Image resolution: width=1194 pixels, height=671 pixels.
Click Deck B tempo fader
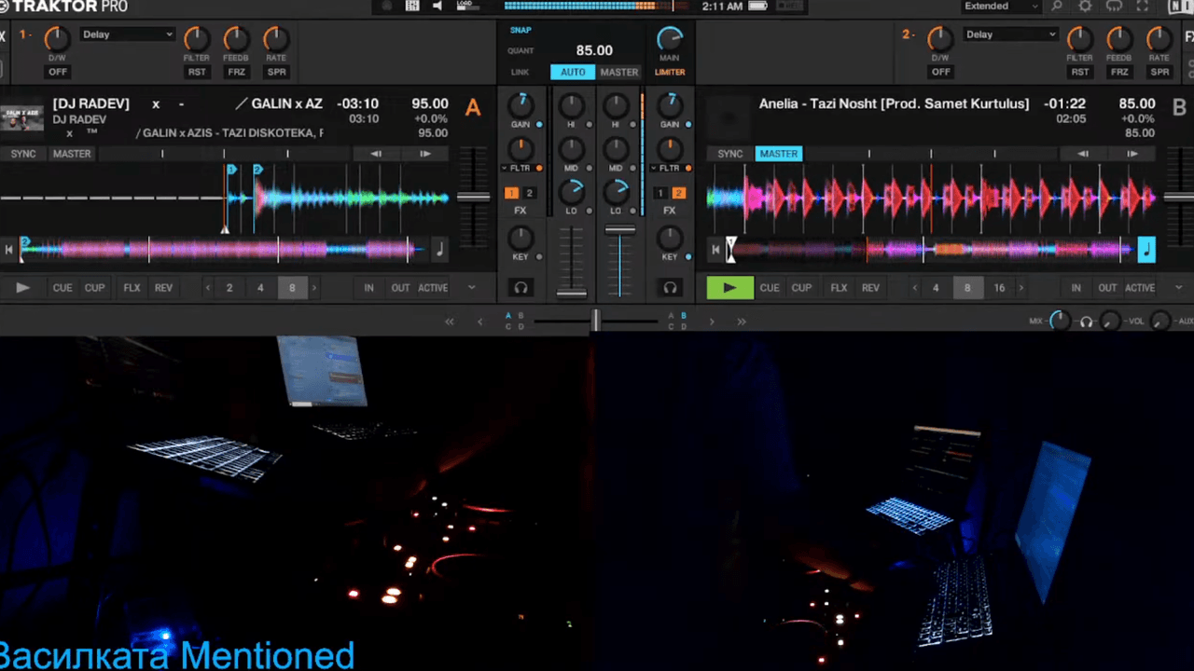[x=1181, y=197]
